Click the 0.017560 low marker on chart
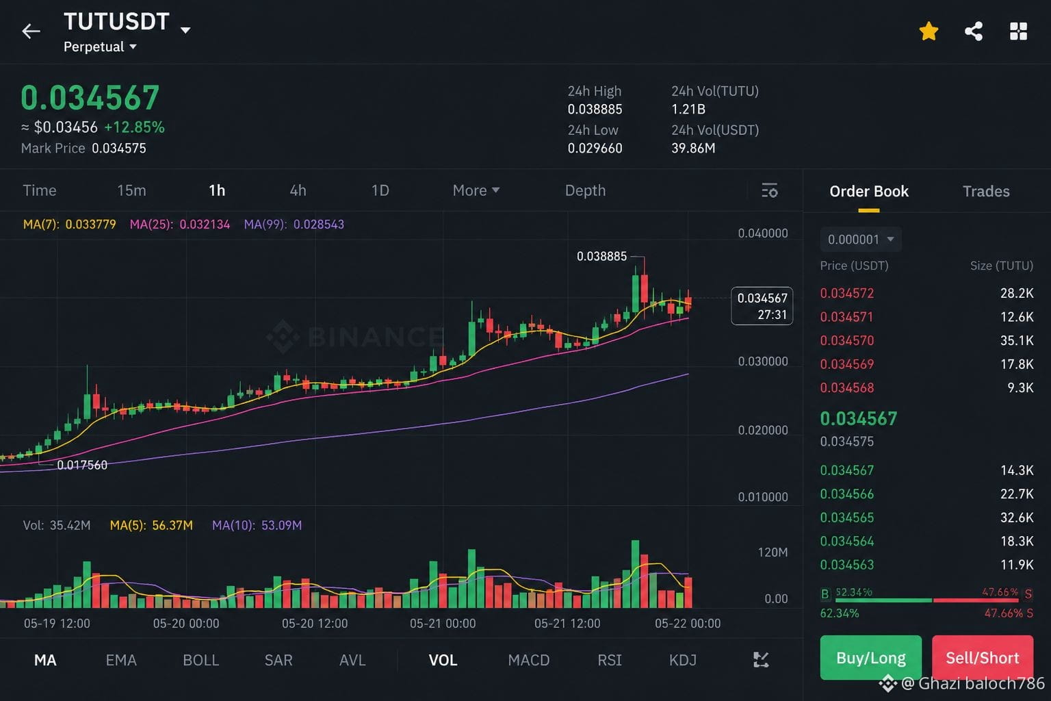The image size is (1051, 701). tap(82, 465)
